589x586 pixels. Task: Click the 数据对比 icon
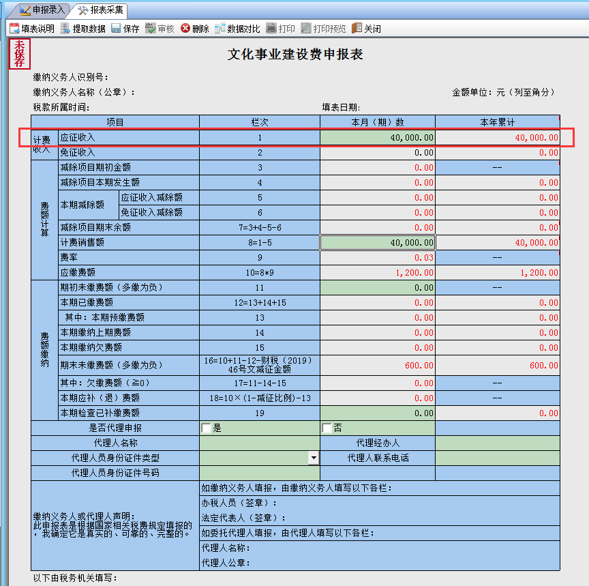tap(220, 28)
